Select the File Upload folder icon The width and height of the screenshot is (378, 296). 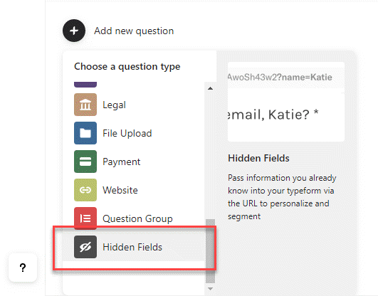coord(85,133)
